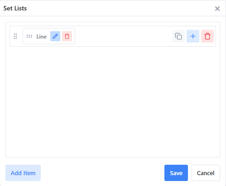Click the Set Lists dialog title
The image size is (226, 186).
click(x=15, y=8)
